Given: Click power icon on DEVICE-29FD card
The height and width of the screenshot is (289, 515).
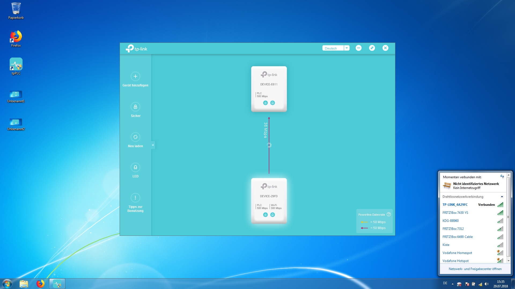Looking at the screenshot, I should click(265, 215).
